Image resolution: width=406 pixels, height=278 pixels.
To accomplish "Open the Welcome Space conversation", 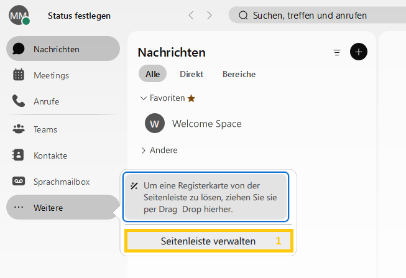I will click(206, 123).
